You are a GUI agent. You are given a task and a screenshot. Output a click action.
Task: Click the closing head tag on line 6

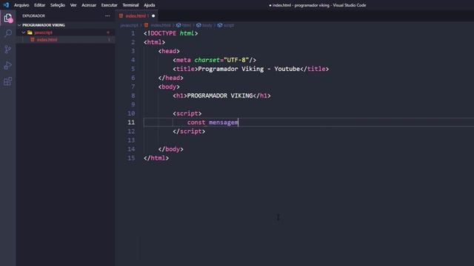[x=171, y=78]
